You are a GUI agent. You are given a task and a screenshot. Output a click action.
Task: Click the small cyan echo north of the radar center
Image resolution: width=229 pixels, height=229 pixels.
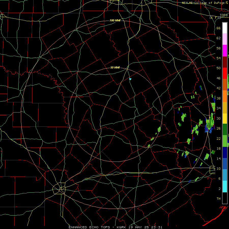(x=130, y=79)
